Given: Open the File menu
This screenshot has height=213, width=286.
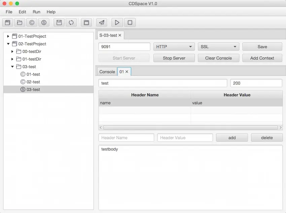Looking at the screenshot, I should tap(9, 12).
